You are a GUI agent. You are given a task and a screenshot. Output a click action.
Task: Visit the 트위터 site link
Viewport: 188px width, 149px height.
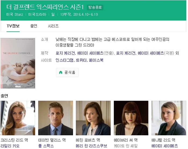81,60
